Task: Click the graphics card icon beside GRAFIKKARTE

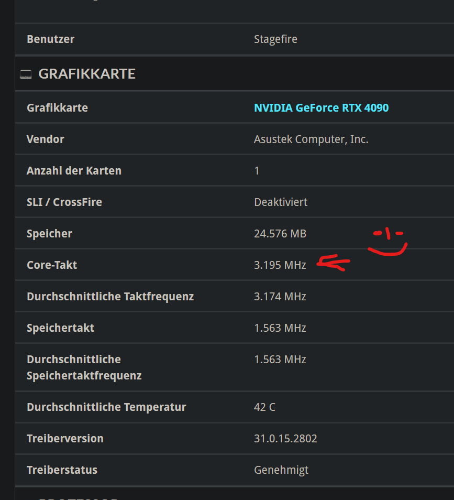Action: pos(26,74)
